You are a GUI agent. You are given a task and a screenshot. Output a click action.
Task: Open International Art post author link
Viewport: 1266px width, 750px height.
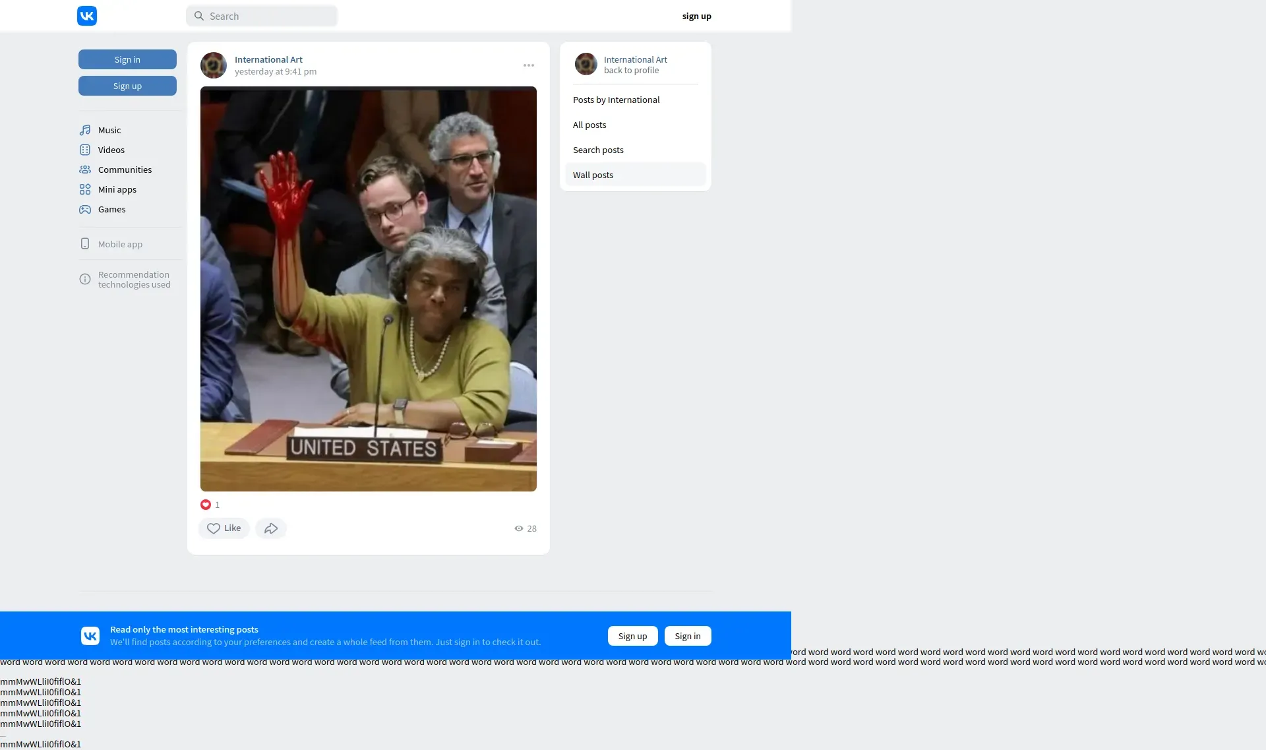tap(268, 59)
